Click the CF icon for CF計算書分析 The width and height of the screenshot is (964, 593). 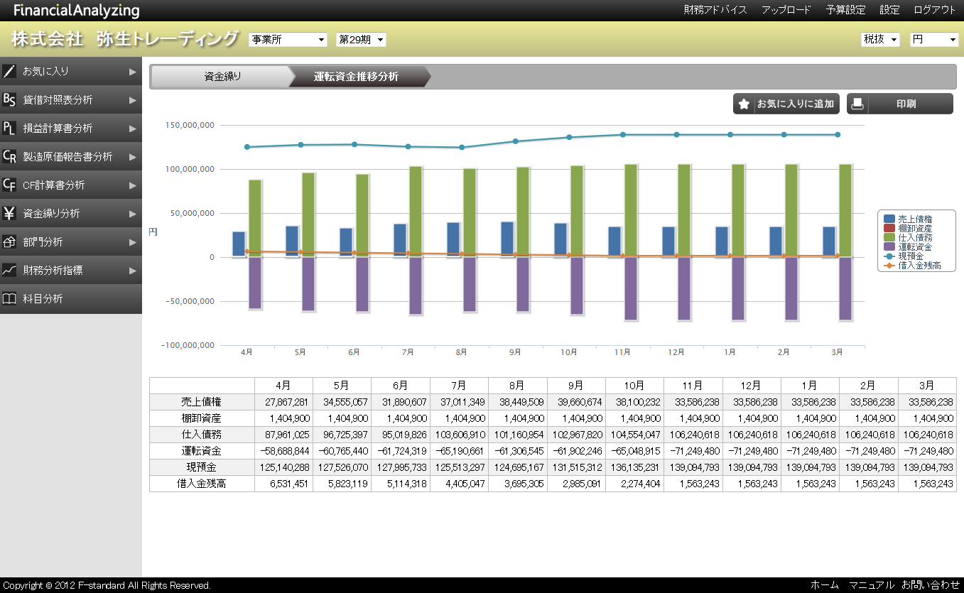click(x=9, y=185)
